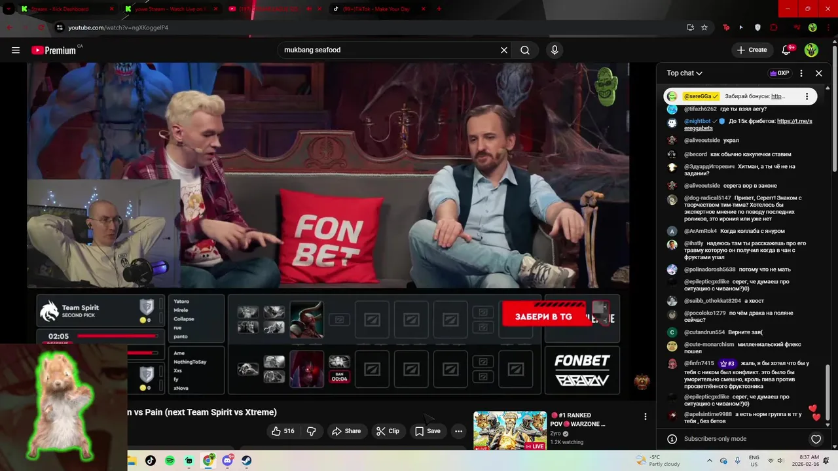Open Spotify from the taskbar
The width and height of the screenshot is (838, 471).
coord(170,461)
